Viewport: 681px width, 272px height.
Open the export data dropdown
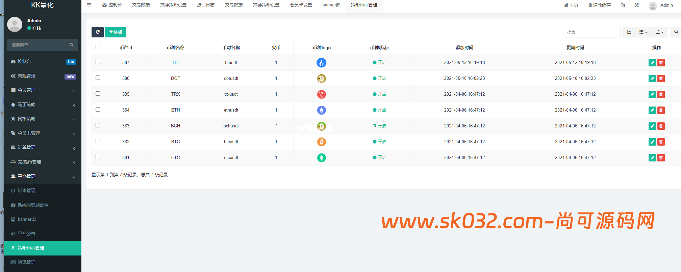(660, 32)
